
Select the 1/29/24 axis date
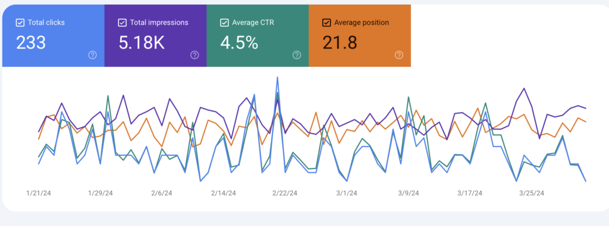click(101, 193)
